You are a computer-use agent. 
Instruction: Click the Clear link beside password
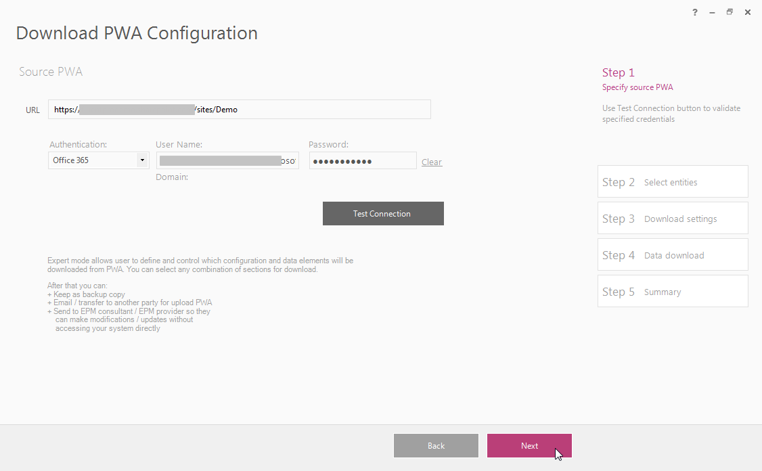coord(432,162)
